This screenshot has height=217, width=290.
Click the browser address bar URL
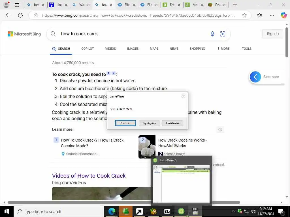point(139,15)
